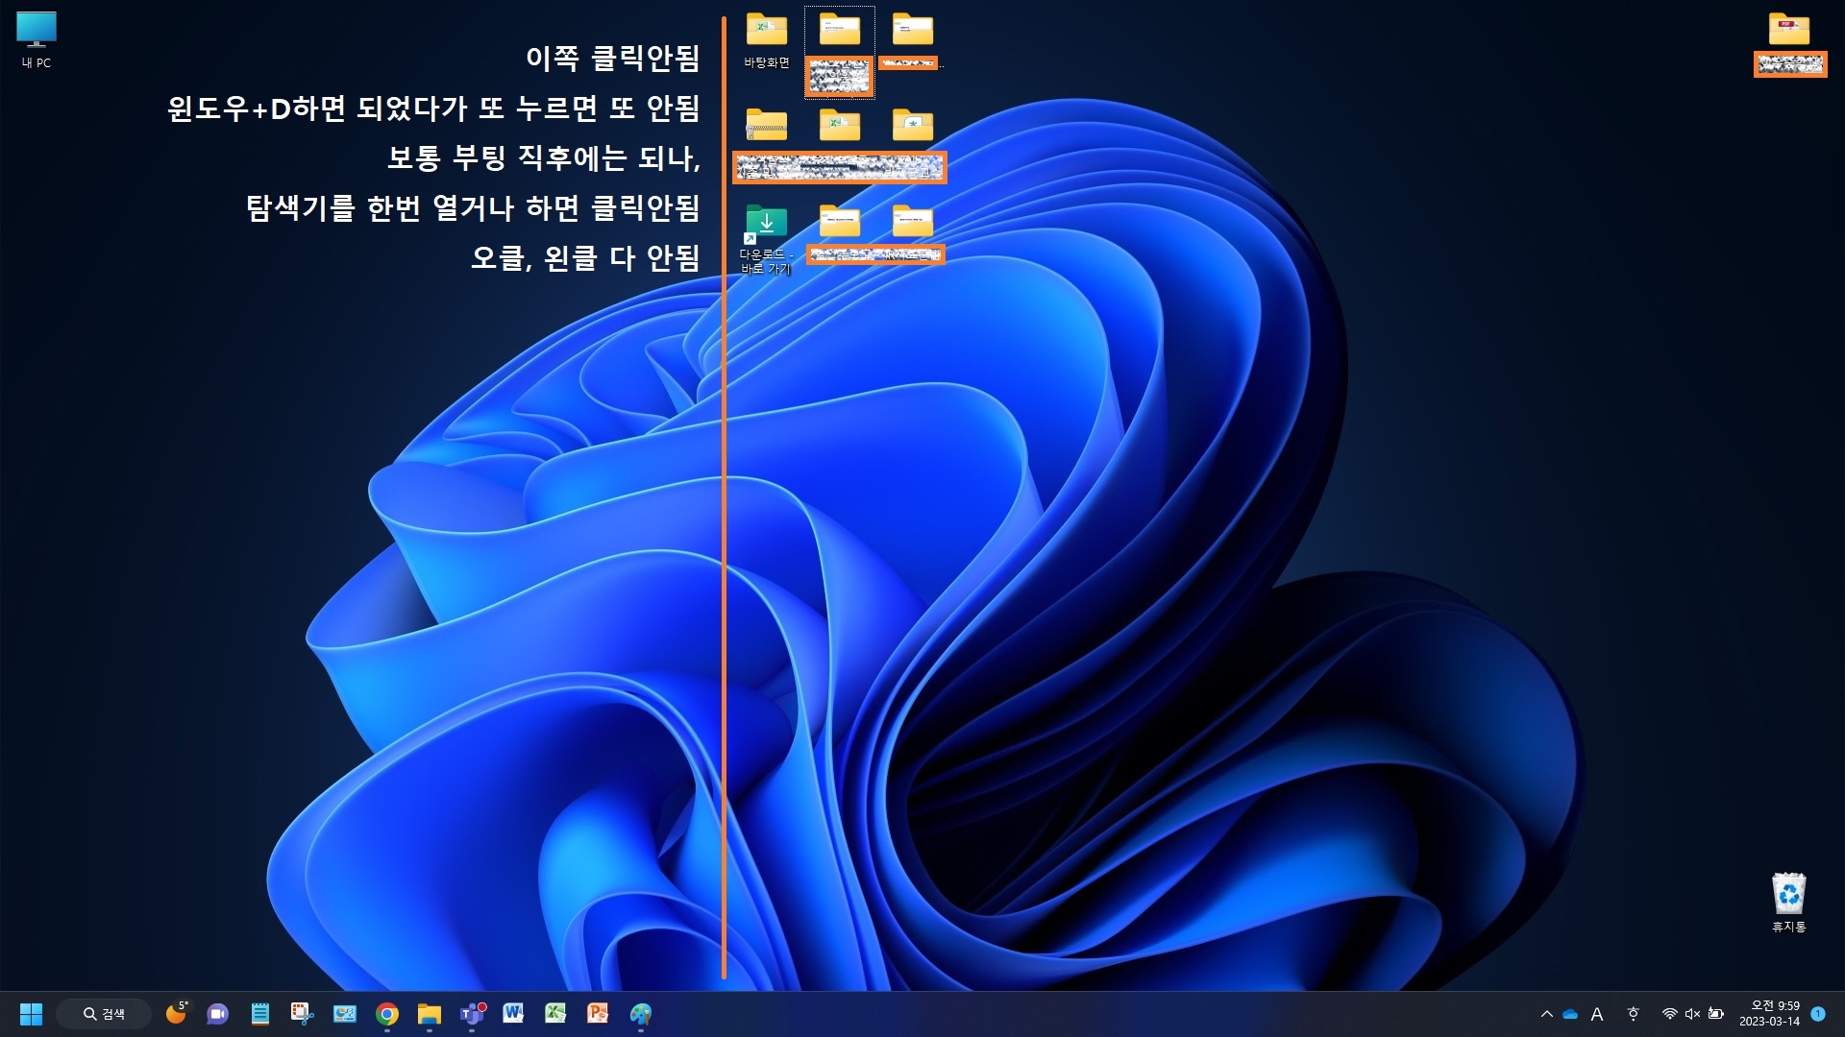Open Google Chrome from the taskbar
Image resolution: width=1845 pixels, height=1037 pixels.
click(386, 1014)
